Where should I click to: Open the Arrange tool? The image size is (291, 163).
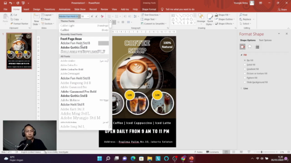tap(201, 19)
